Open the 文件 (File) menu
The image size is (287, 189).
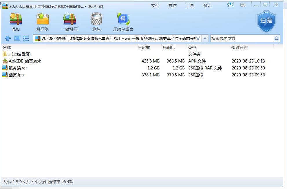[155, 5]
